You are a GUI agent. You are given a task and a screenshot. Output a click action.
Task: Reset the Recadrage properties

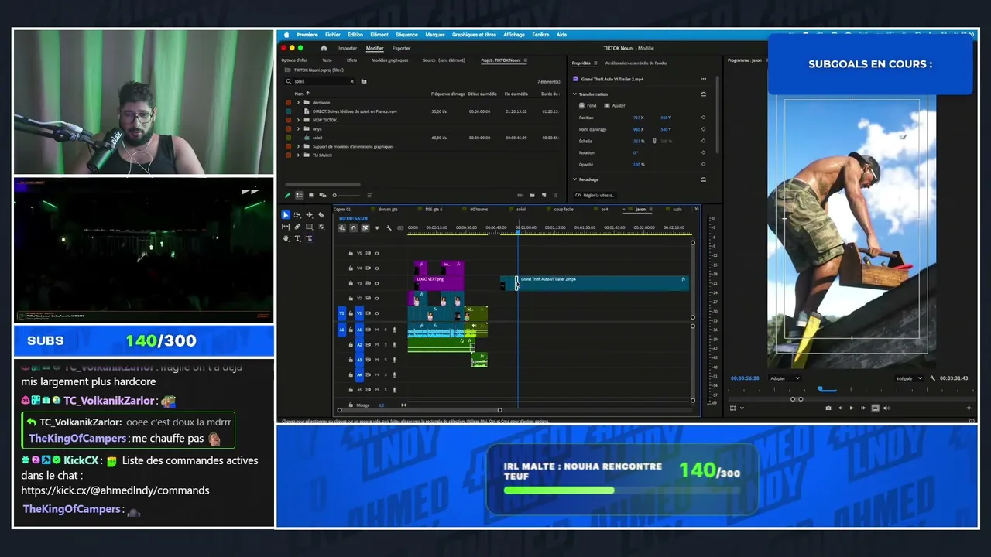tap(703, 179)
